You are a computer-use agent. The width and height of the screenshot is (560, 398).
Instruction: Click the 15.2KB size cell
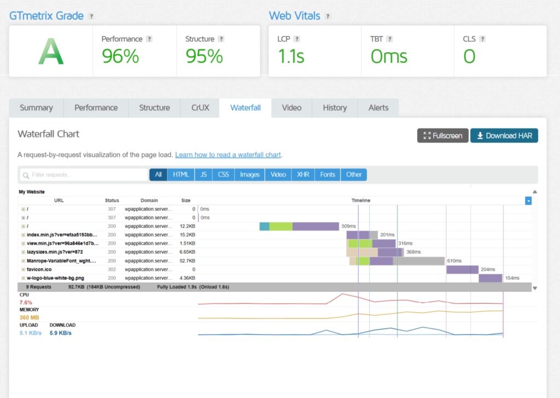click(188, 235)
